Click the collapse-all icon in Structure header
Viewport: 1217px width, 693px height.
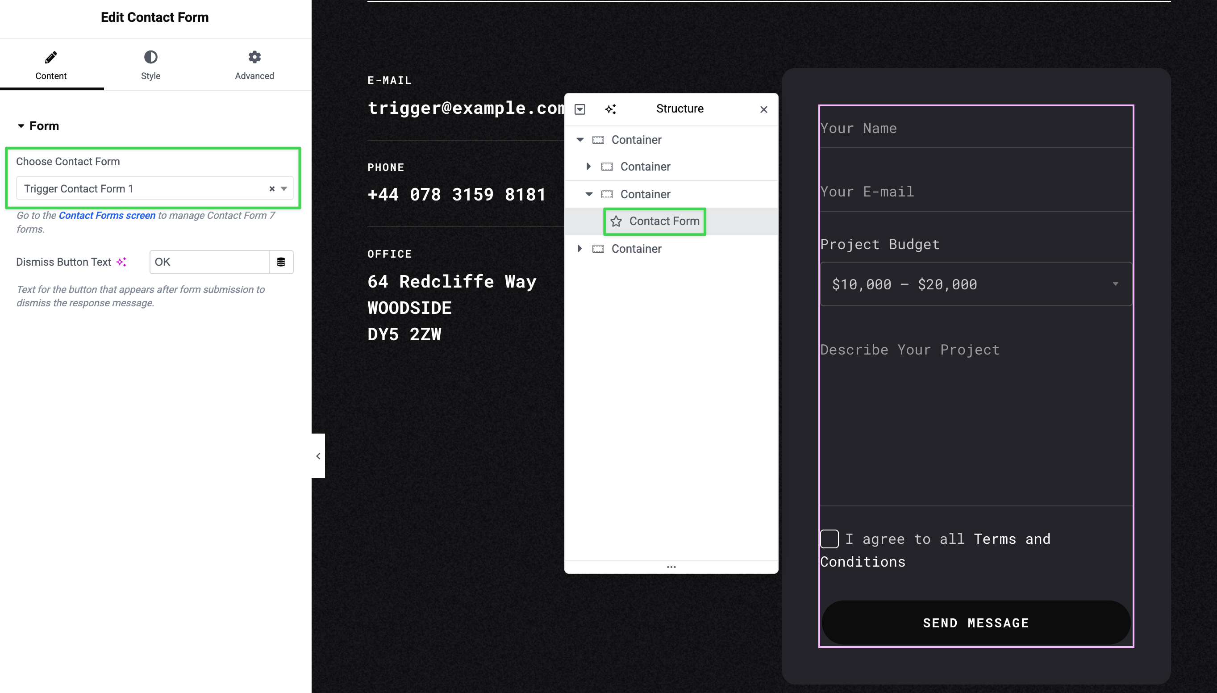click(x=579, y=109)
